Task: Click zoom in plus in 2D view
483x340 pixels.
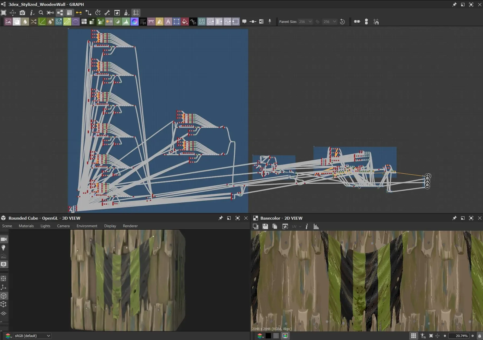Action: coord(473,336)
